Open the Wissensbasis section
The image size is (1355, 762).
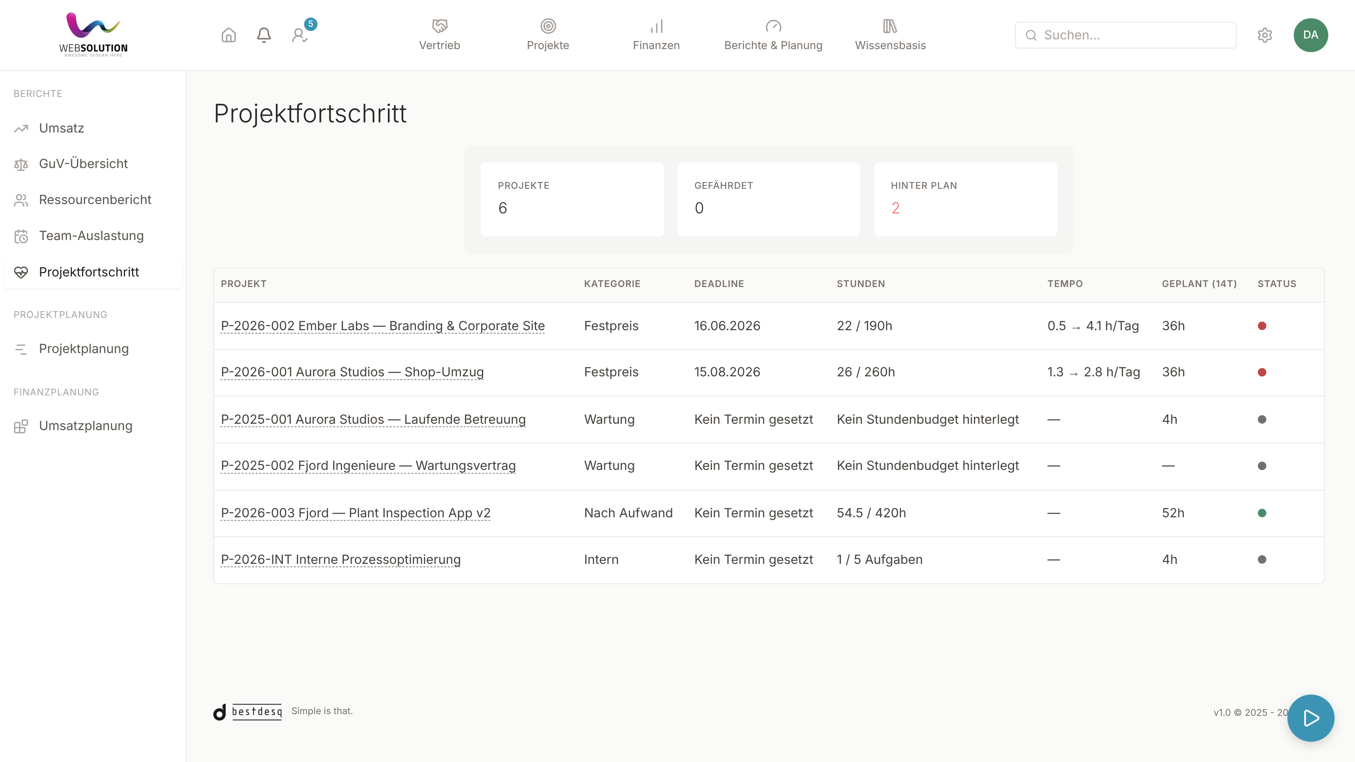pyautogui.click(x=890, y=35)
